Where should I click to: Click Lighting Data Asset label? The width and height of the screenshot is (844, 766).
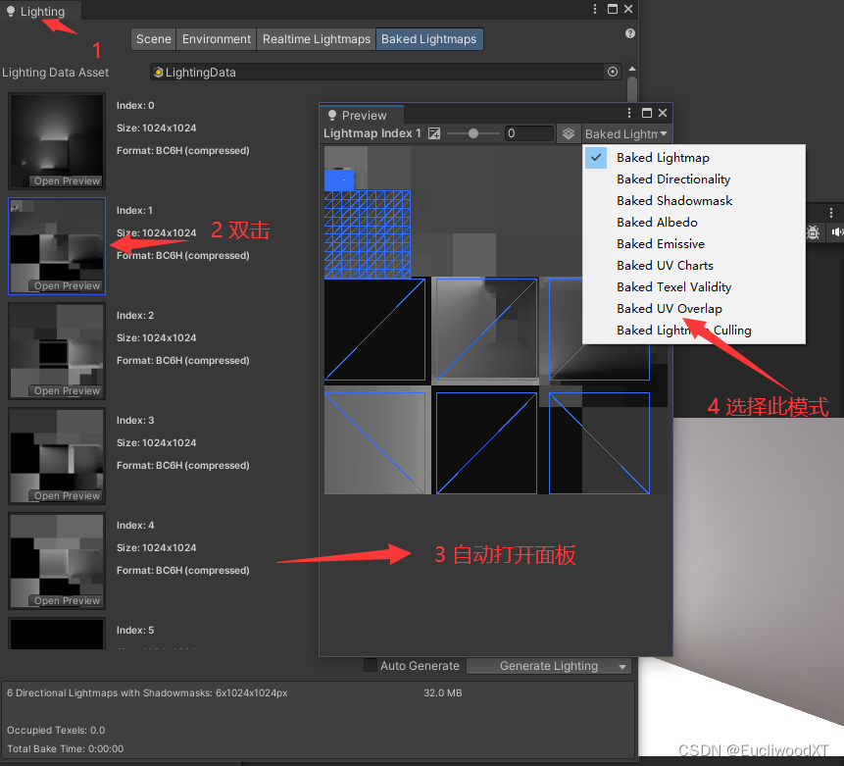pos(56,73)
